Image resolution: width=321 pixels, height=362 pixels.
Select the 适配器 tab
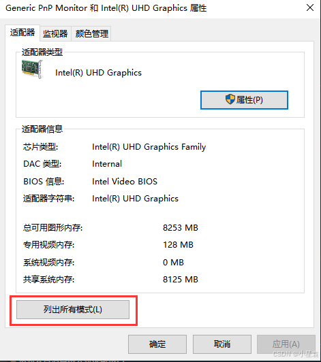pyautogui.click(x=22, y=33)
